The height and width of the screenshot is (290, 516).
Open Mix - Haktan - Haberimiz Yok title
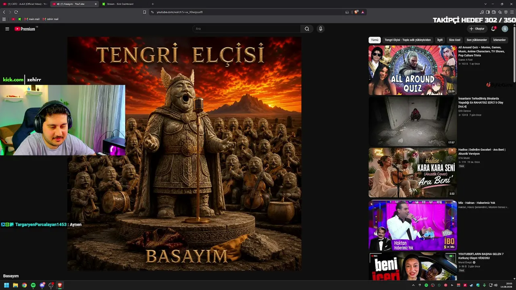point(476,203)
